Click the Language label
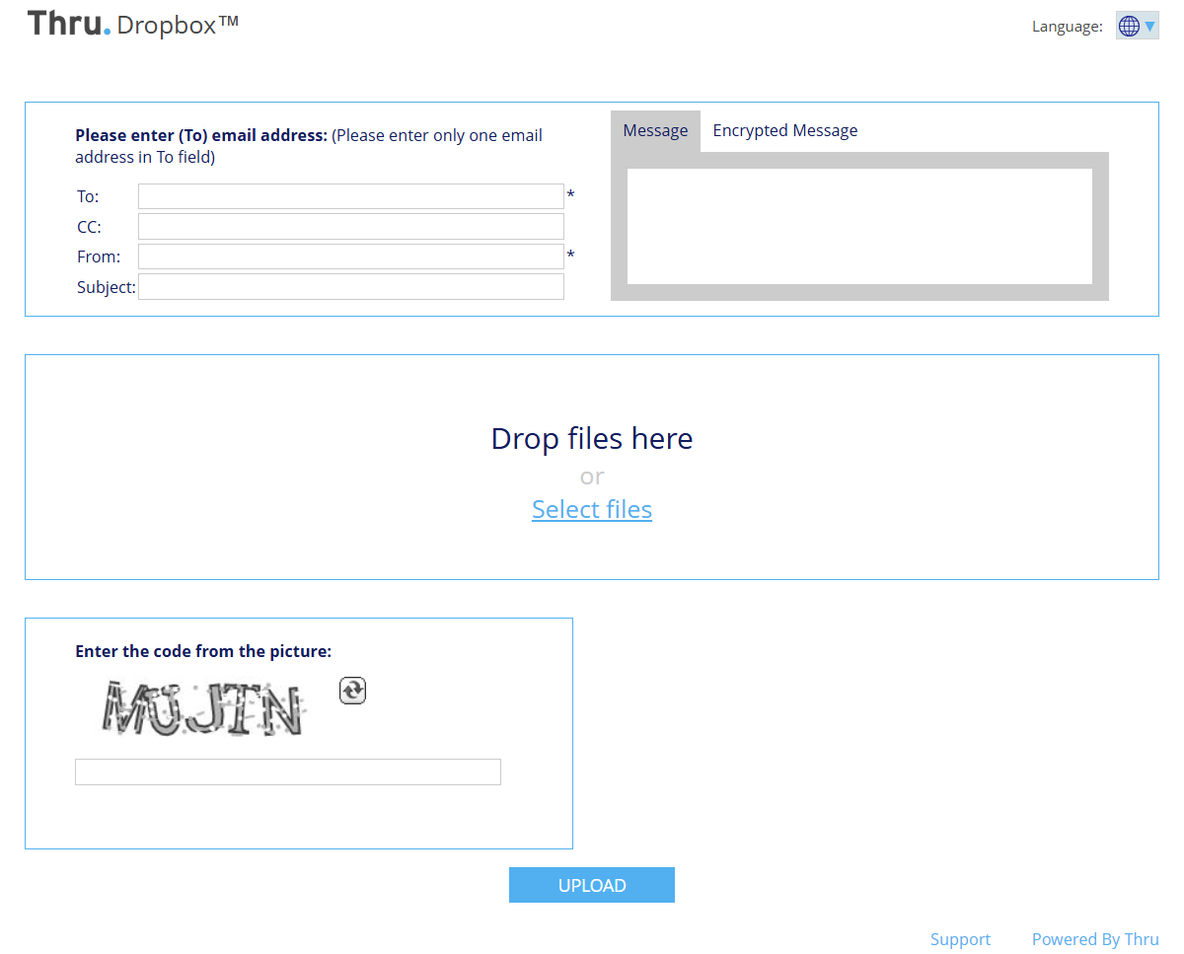The height and width of the screenshot is (954, 1184). pyautogui.click(x=1067, y=27)
